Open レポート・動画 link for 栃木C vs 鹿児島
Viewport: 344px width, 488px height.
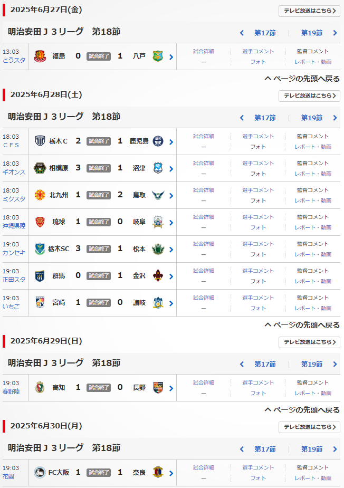pyautogui.click(x=313, y=147)
